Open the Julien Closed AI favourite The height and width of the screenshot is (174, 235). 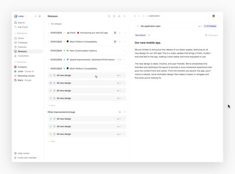pyautogui.click(x=24, y=71)
